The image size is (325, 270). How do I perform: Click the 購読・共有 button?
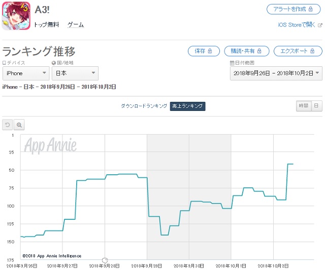coord(246,51)
